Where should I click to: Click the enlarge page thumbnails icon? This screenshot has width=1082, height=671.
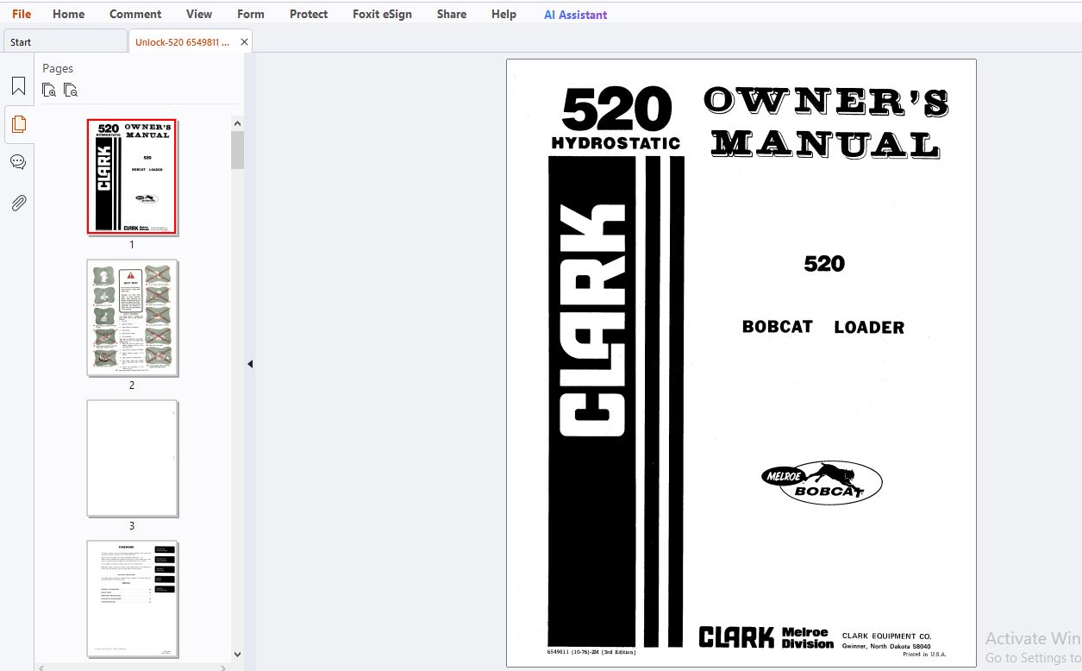(x=49, y=90)
